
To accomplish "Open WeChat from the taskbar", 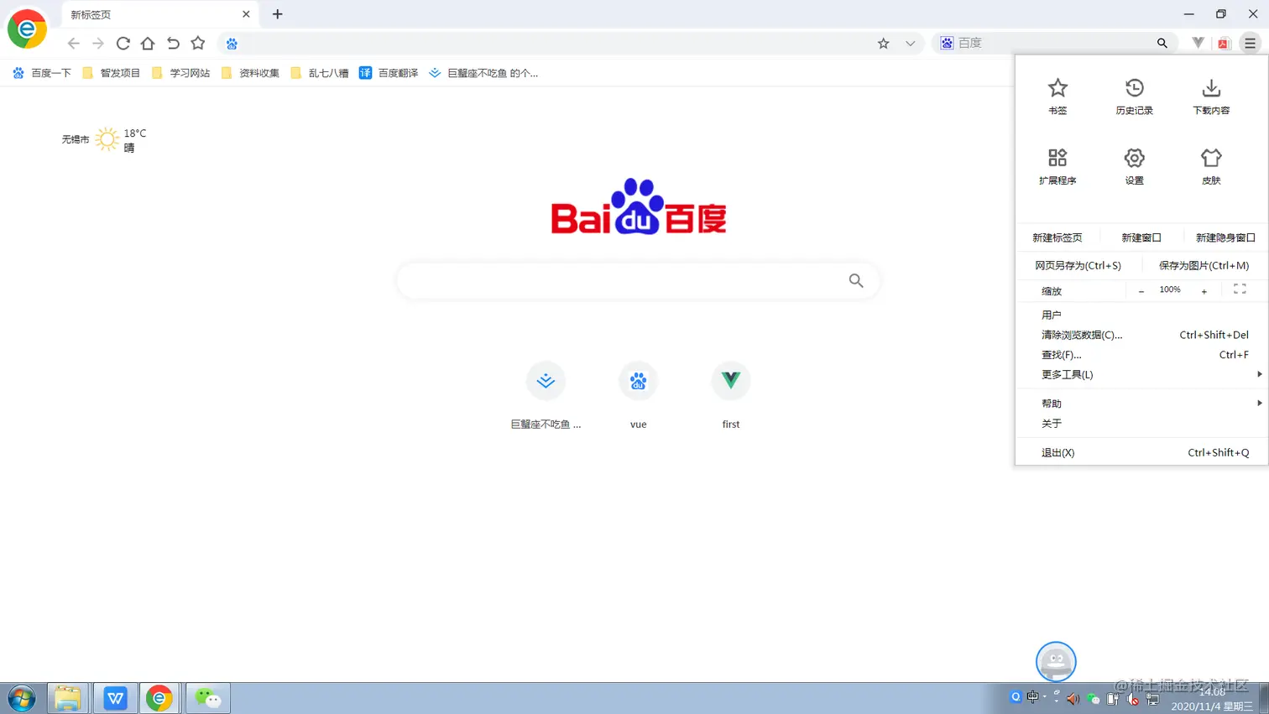I will (x=207, y=698).
